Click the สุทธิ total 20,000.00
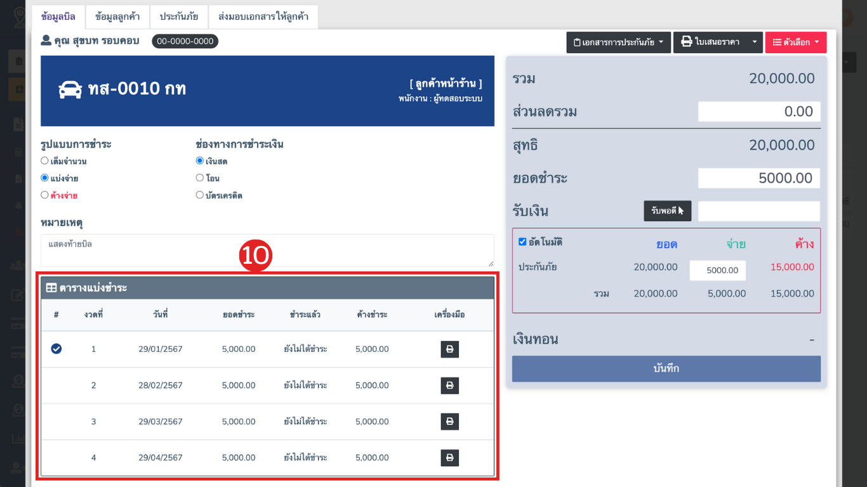This screenshot has height=487, width=867. coord(782,145)
